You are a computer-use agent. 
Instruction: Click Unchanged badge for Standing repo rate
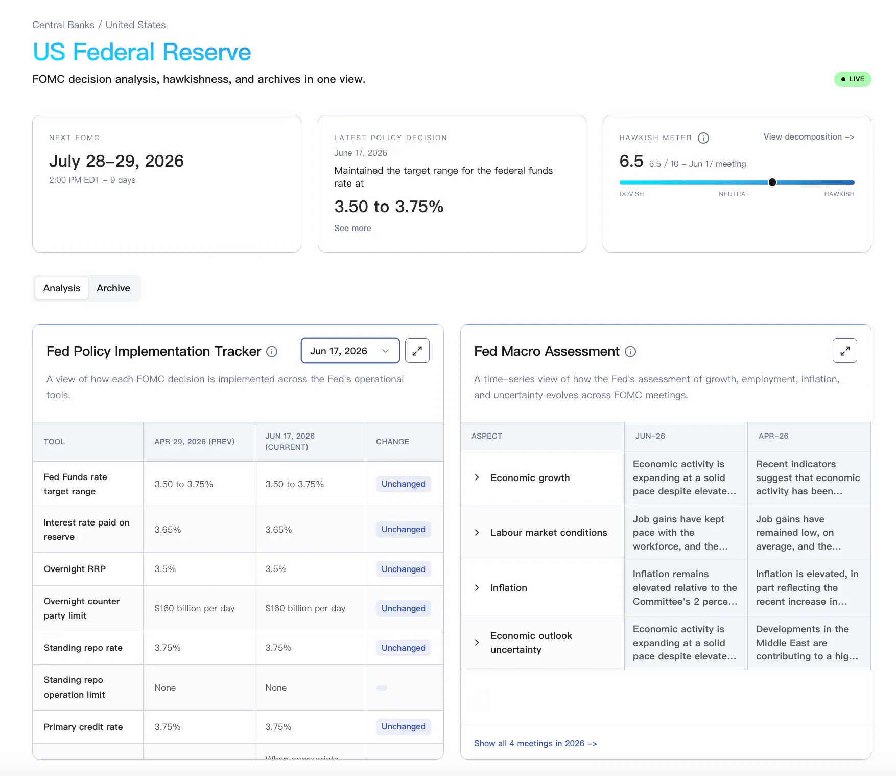(x=404, y=648)
